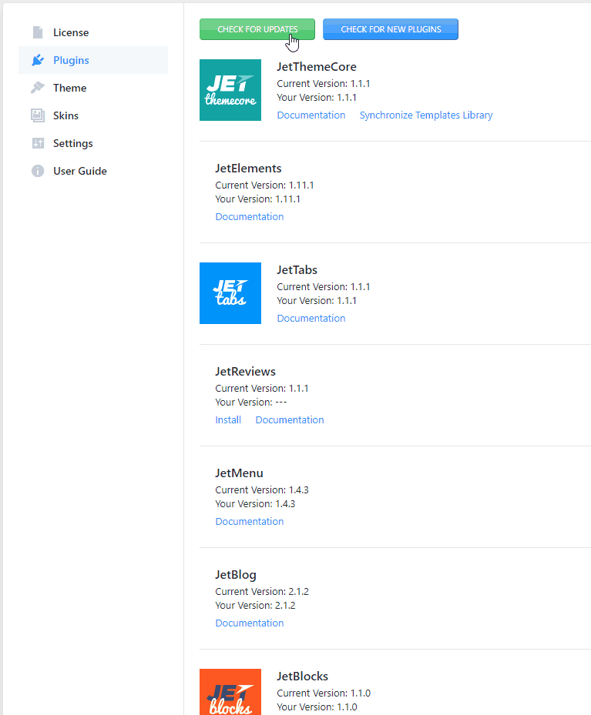
Task: Click the JetThemeCore plugin logo
Action: tap(230, 90)
